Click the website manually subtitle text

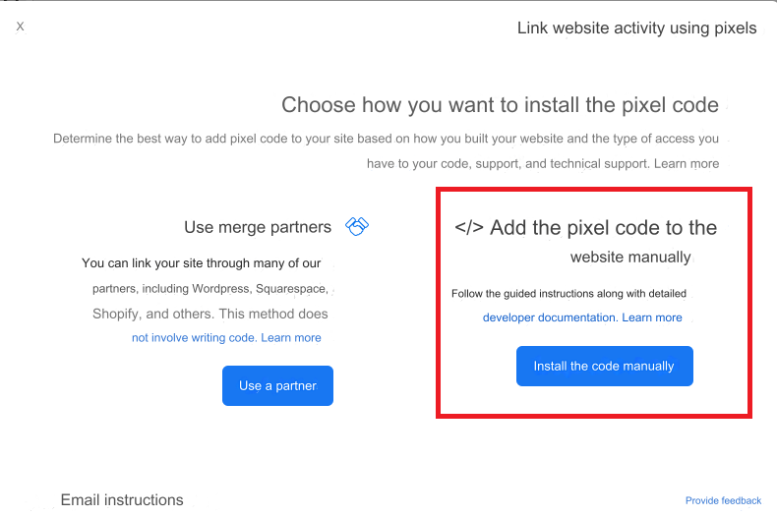coord(630,257)
